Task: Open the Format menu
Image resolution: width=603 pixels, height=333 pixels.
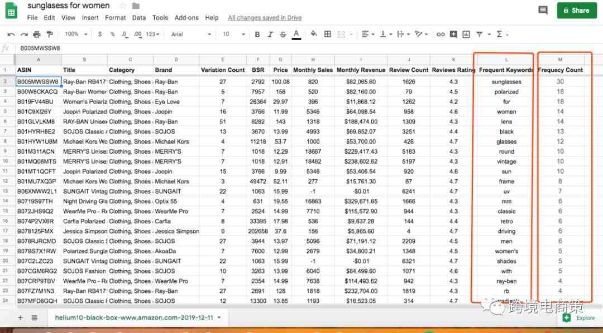Action: coord(116,18)
